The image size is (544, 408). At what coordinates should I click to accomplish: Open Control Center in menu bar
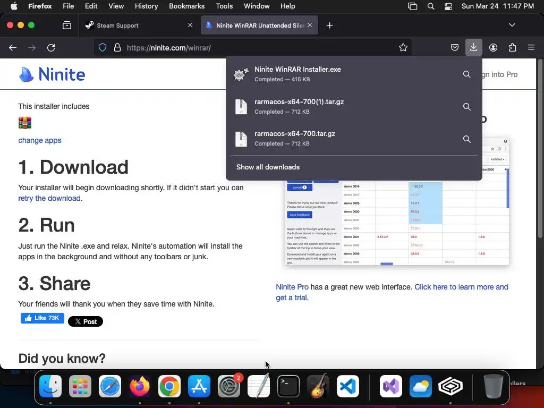(x=448, y=6)
